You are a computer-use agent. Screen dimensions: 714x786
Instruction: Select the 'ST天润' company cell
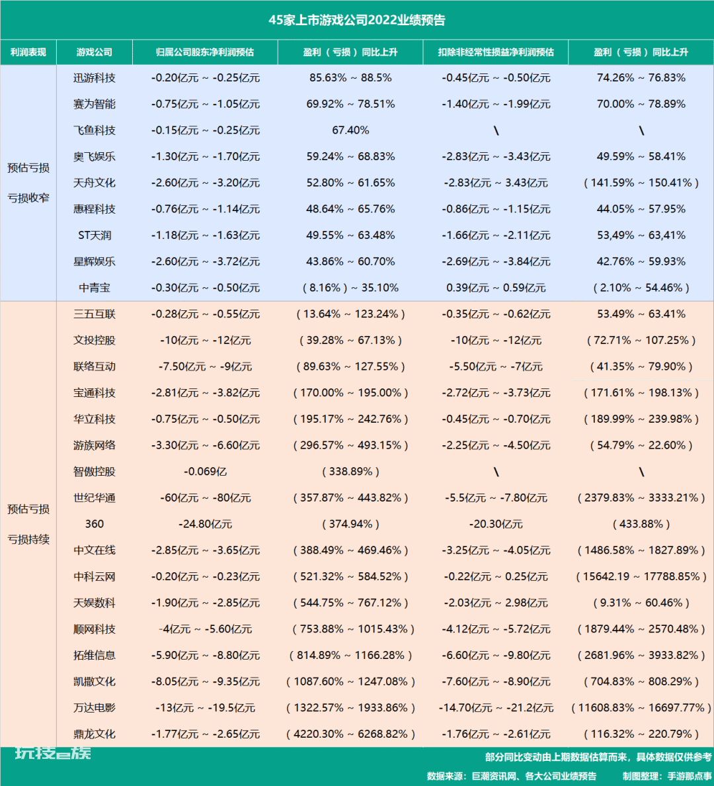[x=94, y=235]
